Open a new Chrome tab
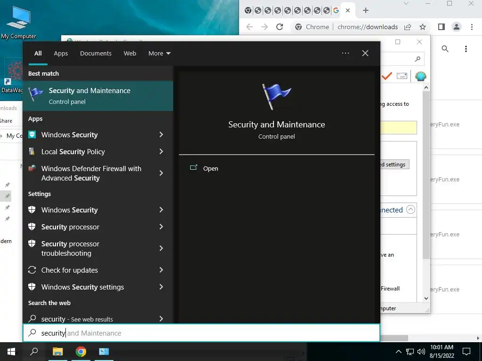This screenshot has width=482, height=361. tap(365, 10)
